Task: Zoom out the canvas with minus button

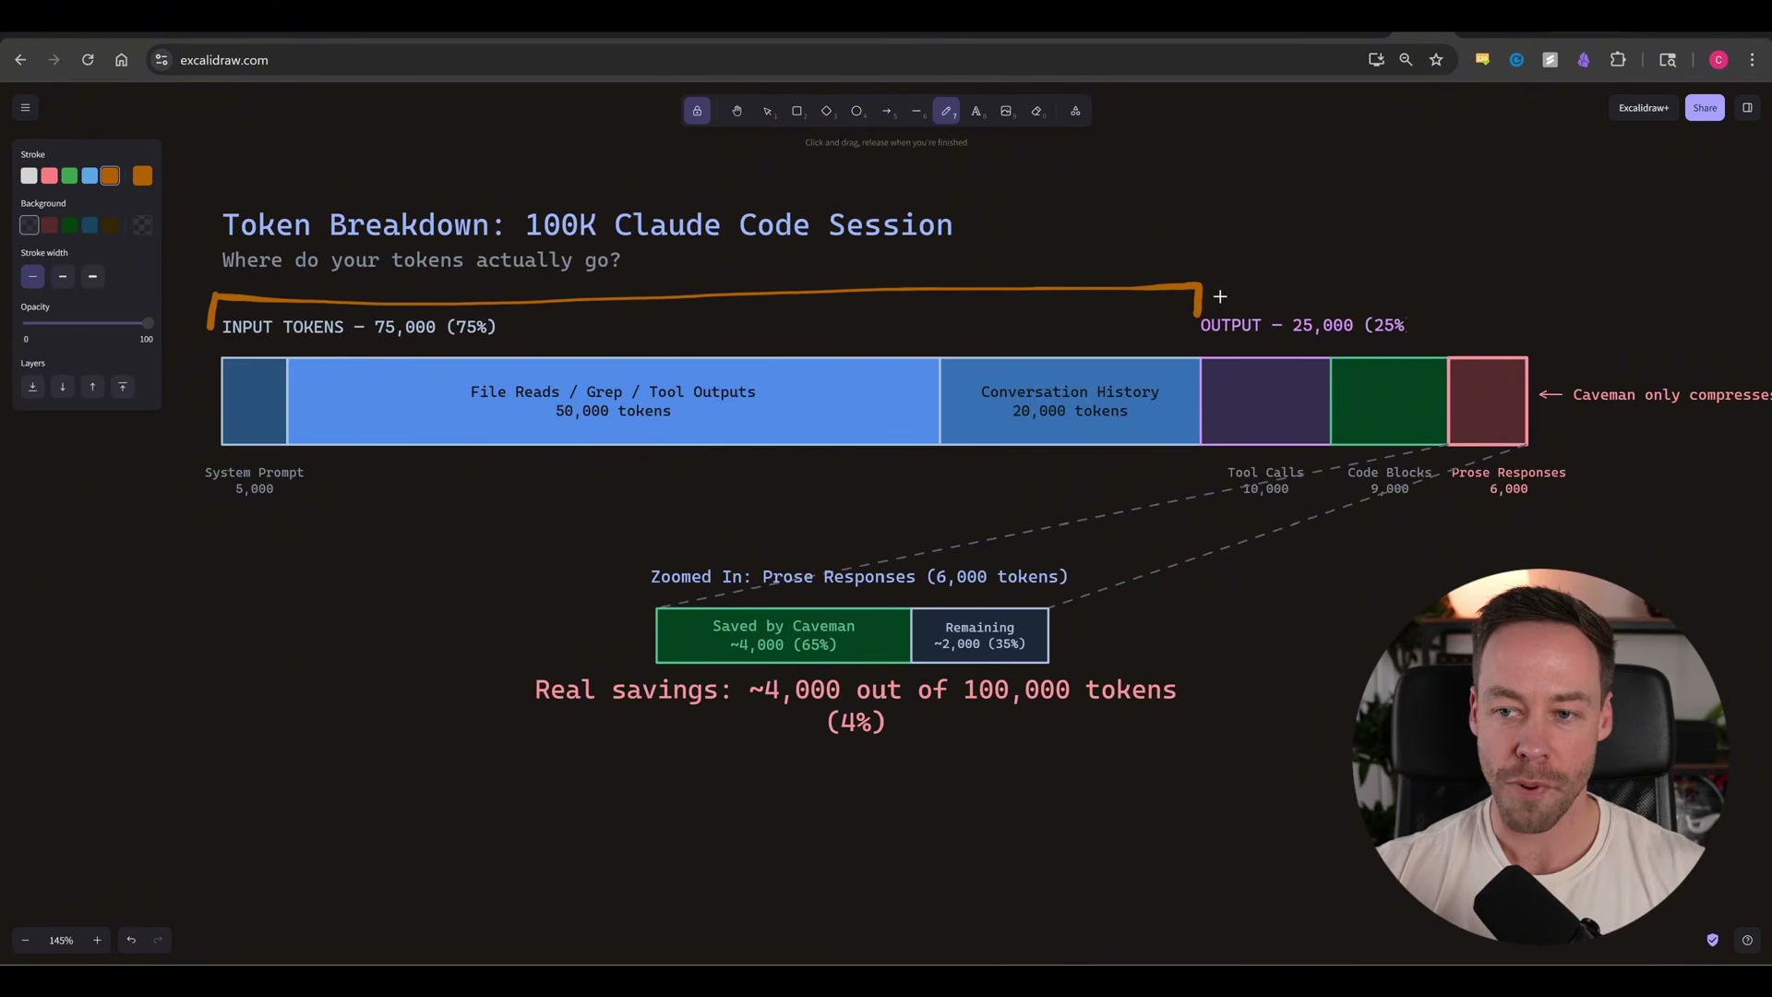Action: click(x=26, y=941)
